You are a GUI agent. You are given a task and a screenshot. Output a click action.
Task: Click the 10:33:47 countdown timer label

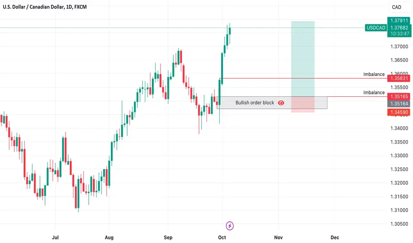pos(400,34)
